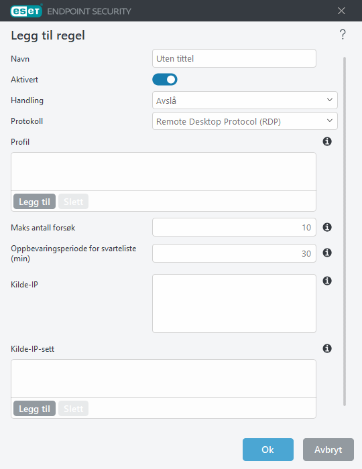Click the info icon next to Profil
The image size is (362, 469).
tap(327, 141)
